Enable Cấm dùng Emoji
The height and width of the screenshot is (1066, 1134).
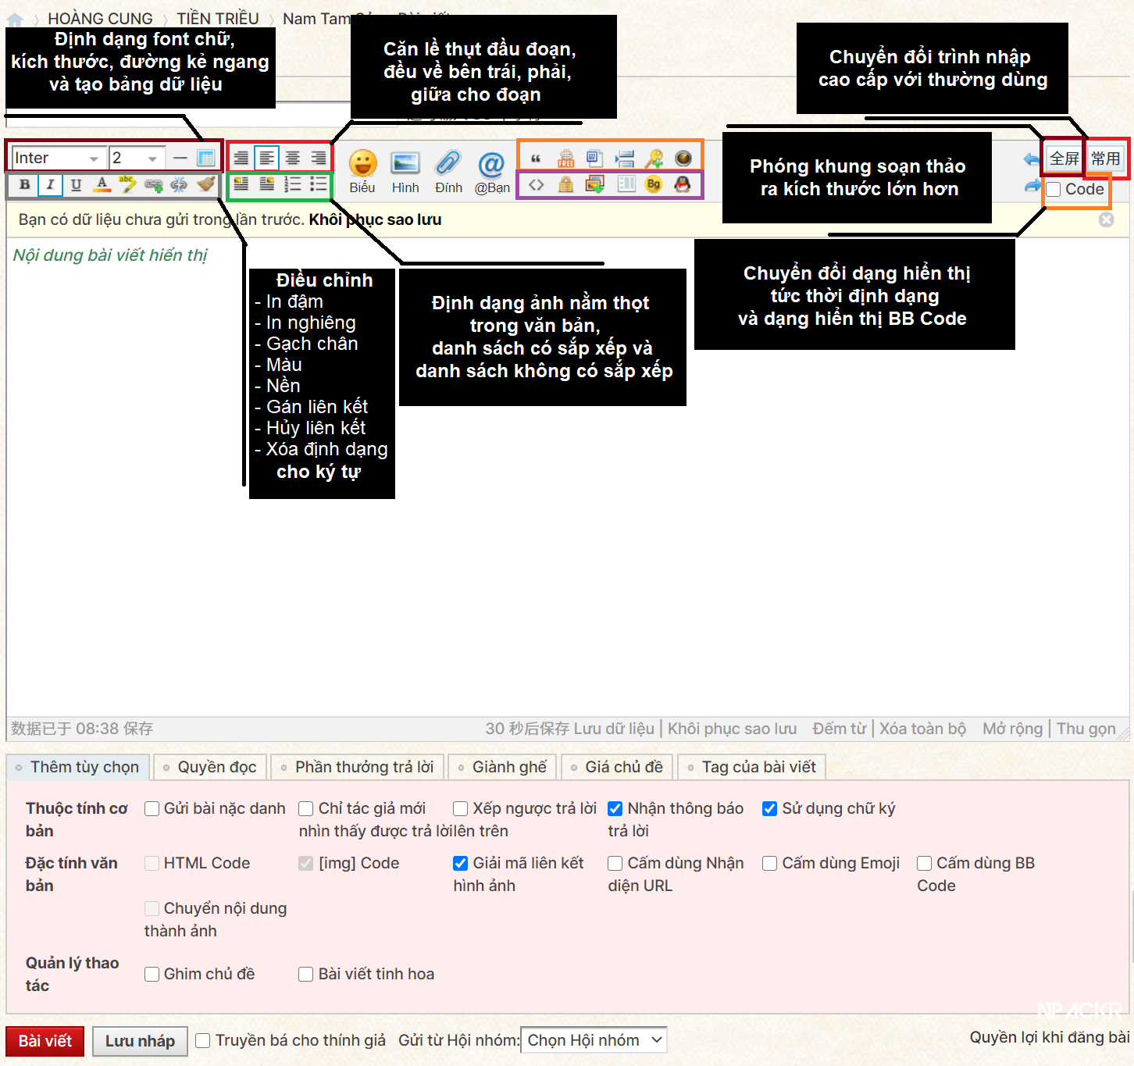tap(770, 863)
